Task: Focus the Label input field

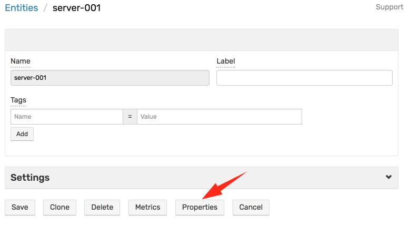Action: [304, 78]
